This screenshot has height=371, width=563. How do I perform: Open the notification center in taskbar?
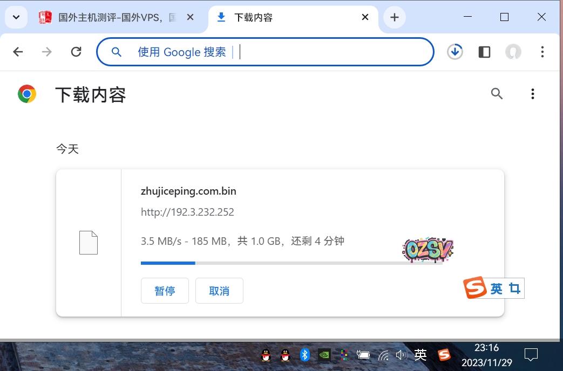pyautogui.click(x=531, y=355)
